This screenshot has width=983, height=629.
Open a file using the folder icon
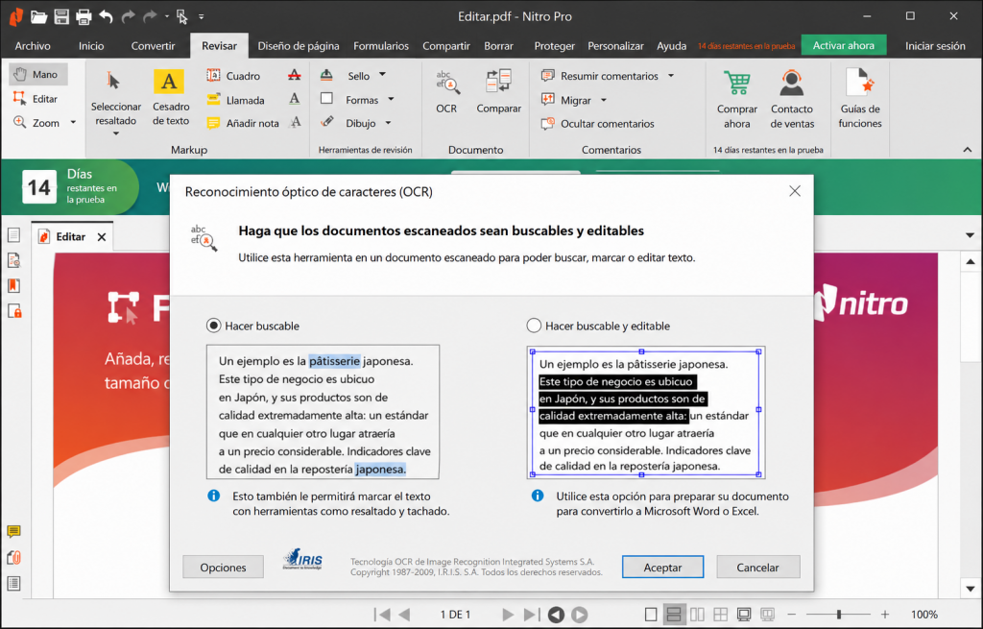[x=38, y=17]
